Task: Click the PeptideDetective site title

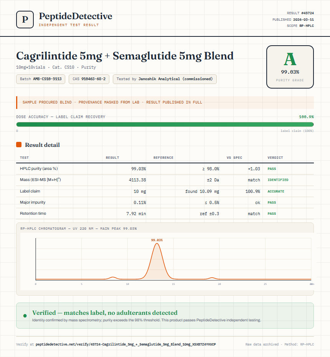Action: pyautogui.click(x=76, y=16)
